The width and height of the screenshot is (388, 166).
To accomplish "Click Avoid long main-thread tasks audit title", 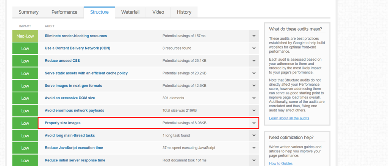I will pyautogui.click(x=69, y=135).
